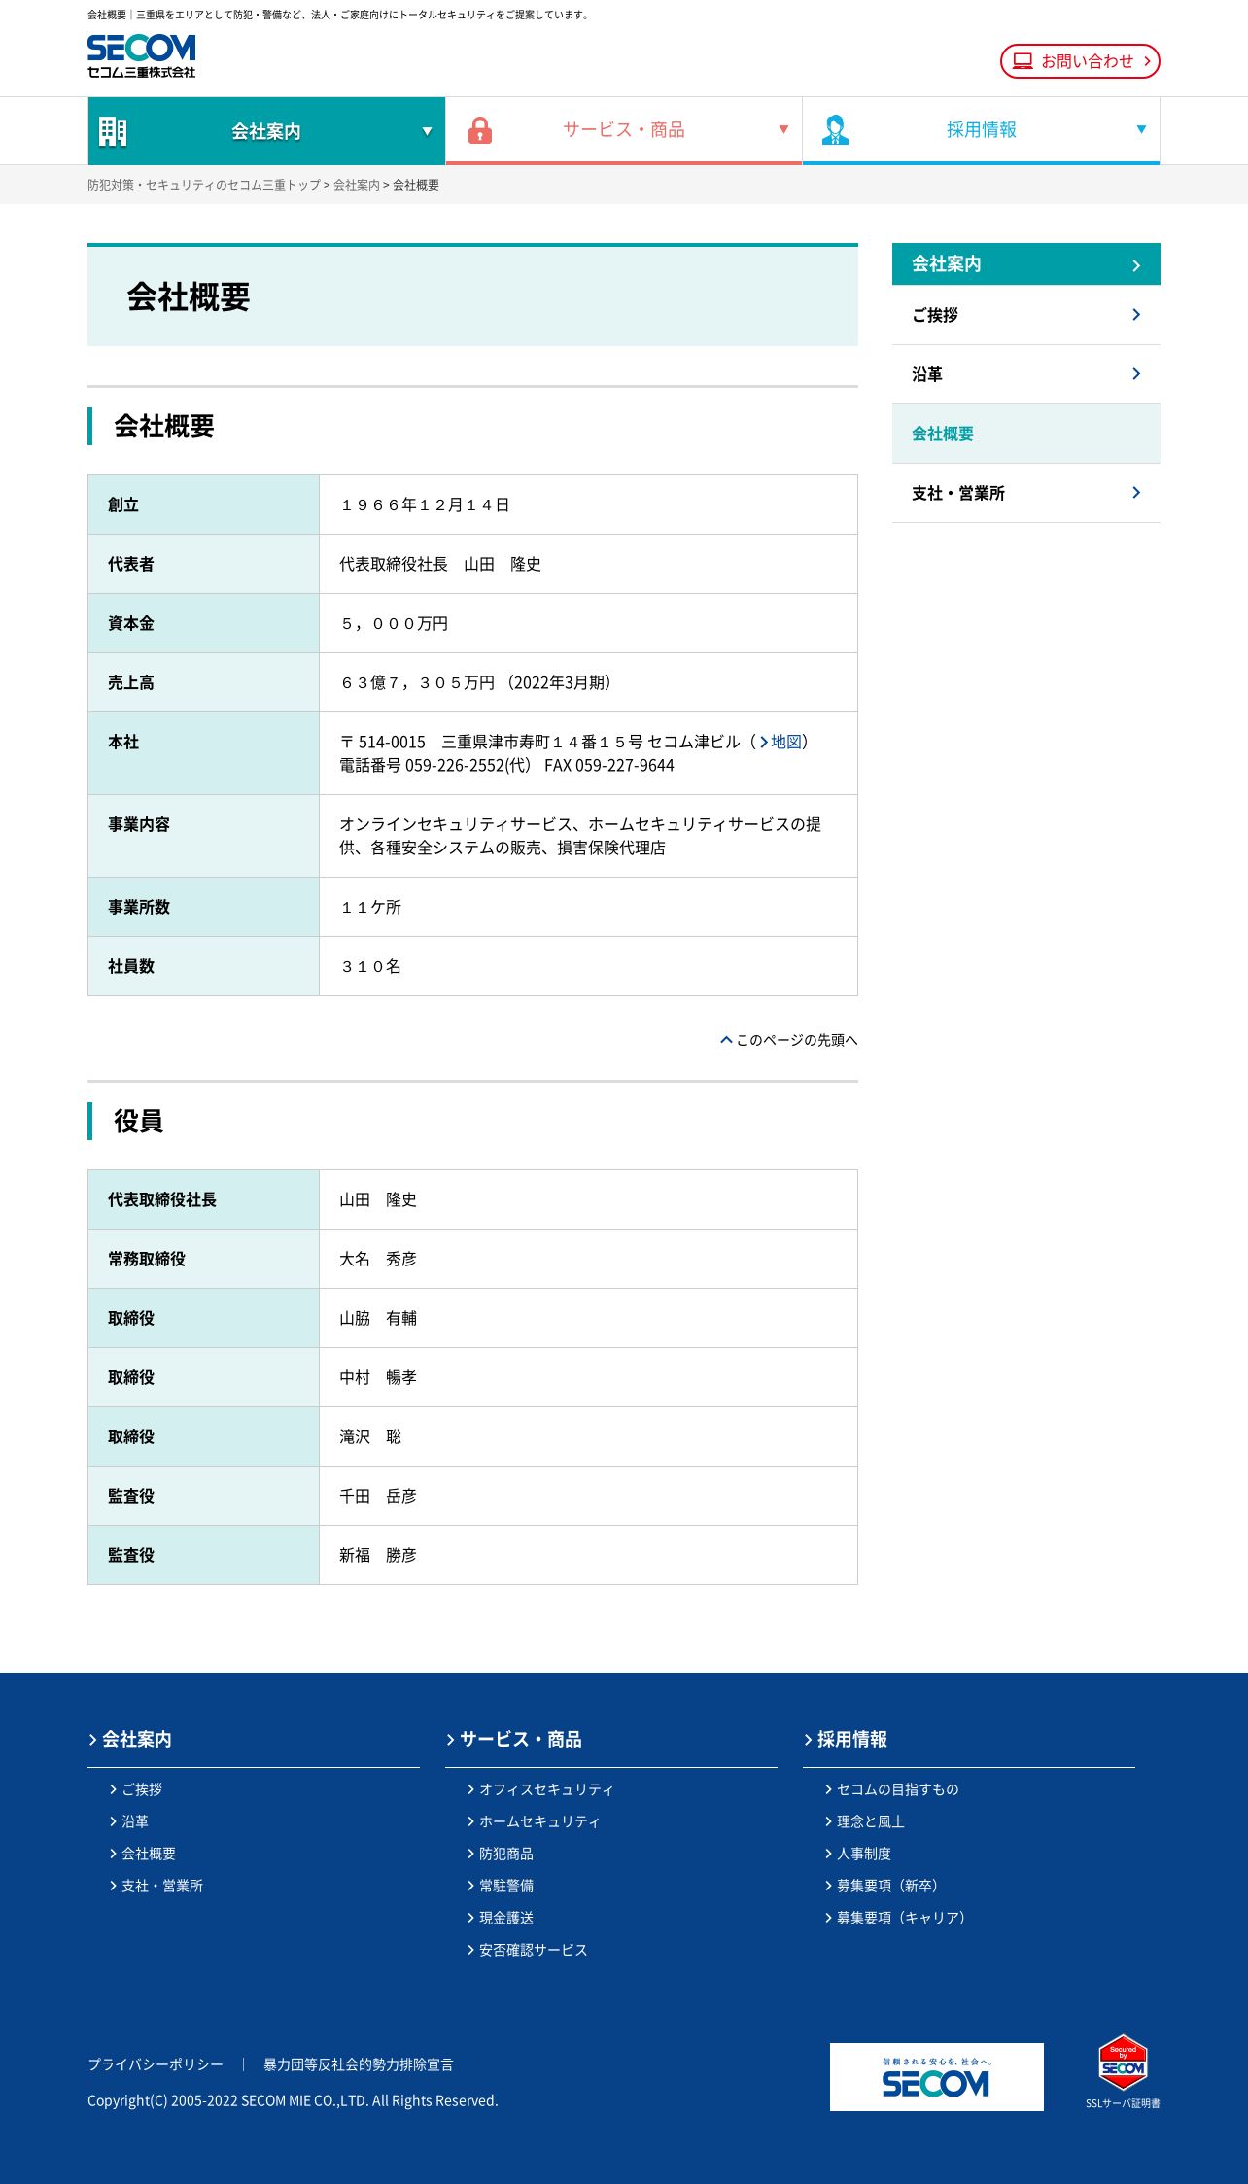The image size is (1248, 2184).
Task: Go to breadcrumb 会社案内 link
Action: click(357, 185)
